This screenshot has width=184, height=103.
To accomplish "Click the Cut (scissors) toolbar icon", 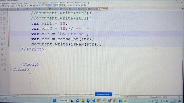I will click(x=16, y=5).
